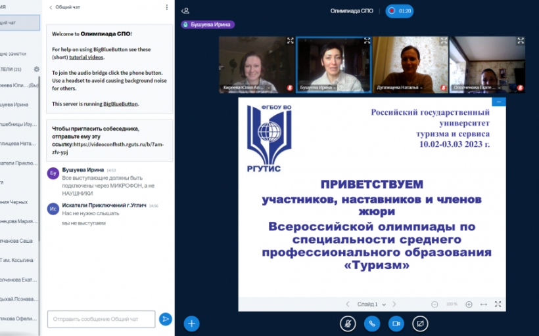Open the tutorial videos link
The width and height of the screenshot is (539, 336).
tap(86, 57)
